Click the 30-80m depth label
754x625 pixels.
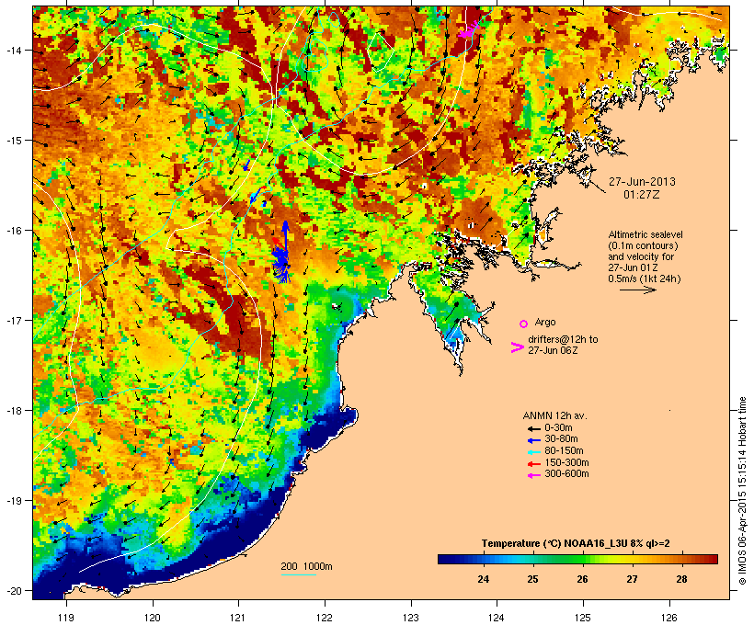pos(561,439)
